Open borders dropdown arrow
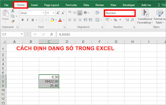Viewport: 166px width, 105px height. click(x=46, y=20)
